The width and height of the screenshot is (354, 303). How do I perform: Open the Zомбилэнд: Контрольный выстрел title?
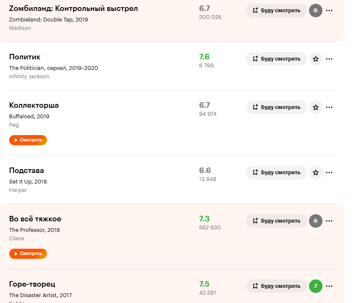(73, 9)
